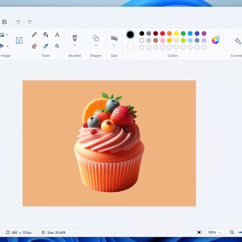This screenshot has height=242, width=242.
Task: Click the Save floppy disk icon
Action: coord(4,22)
